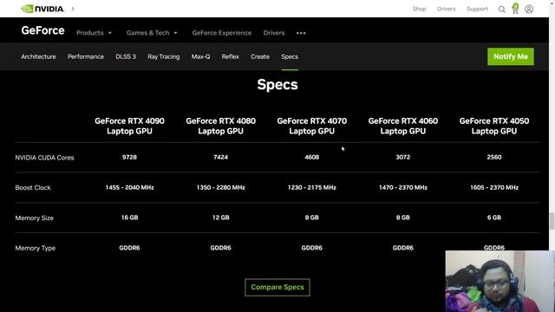This screenshot has height=312, width=555.
Task: Click the 1605 - 2370 MHz value
Action: [494, 187]
